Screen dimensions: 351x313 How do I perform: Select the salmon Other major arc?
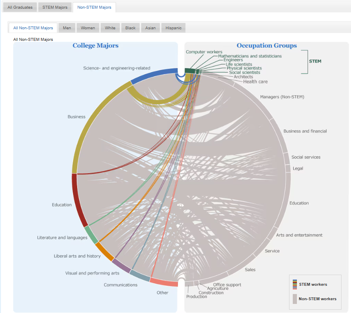164,282
